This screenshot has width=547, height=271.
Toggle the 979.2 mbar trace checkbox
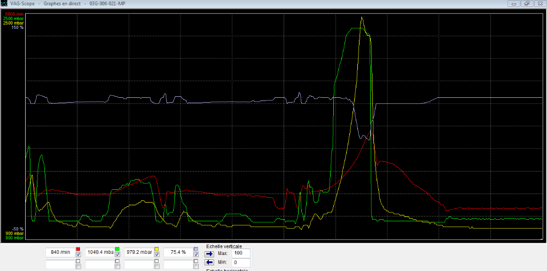157,255
